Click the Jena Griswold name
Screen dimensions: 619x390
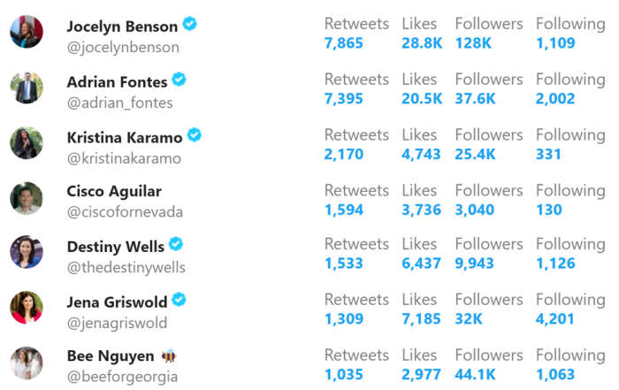click(x=118, y=302)
